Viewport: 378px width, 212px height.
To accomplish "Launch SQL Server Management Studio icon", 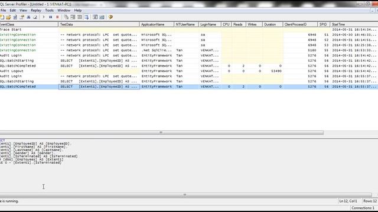I will click(x=95, y=17).
